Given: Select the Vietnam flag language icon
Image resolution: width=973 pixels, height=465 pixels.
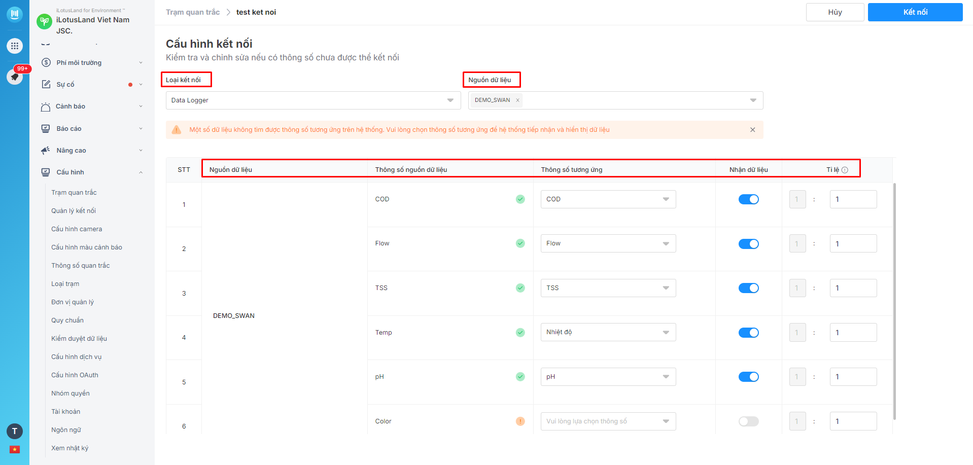Looking at the screenshot, I should [x=15, y=449].
